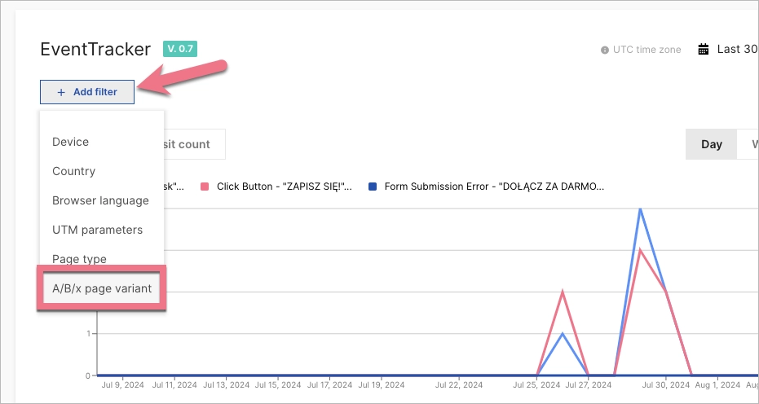Open the calendar date range icon
This screenshot has height=404, width=759.
pos(704,50)
